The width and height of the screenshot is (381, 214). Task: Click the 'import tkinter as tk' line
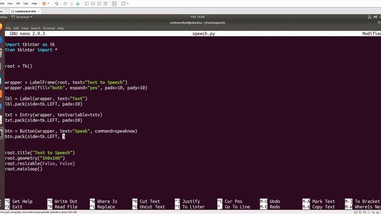pyautogui.click(x=30, y=45)
